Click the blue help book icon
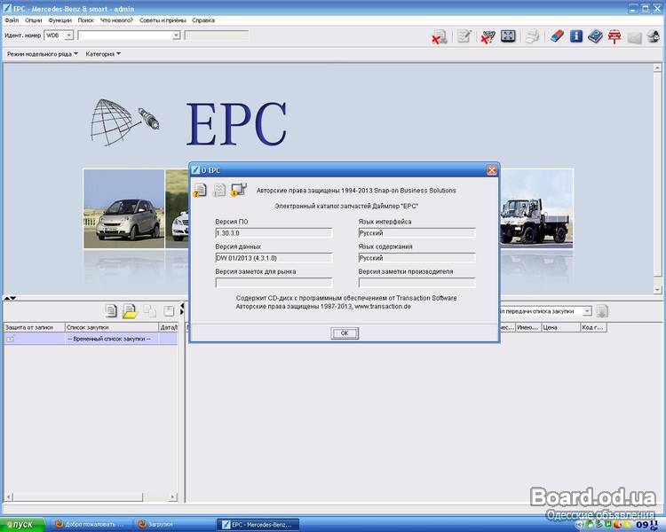 coord(595,36)
